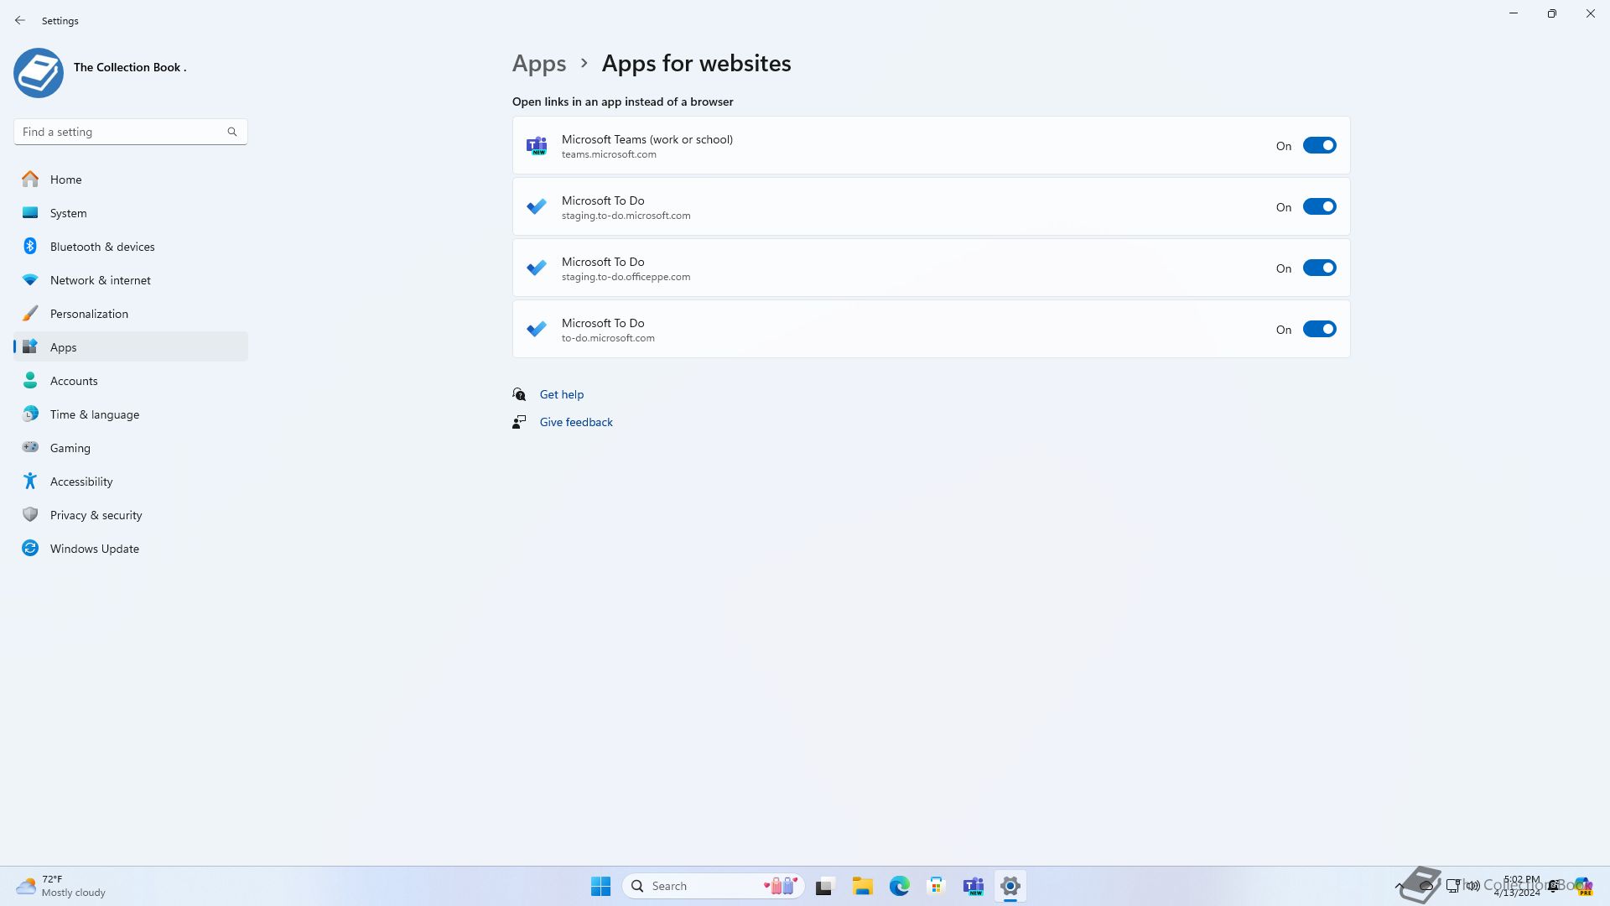Select the teams.microsoft.com text
The width and height of the screenshot is (1610, 906).
coord(609,154)
